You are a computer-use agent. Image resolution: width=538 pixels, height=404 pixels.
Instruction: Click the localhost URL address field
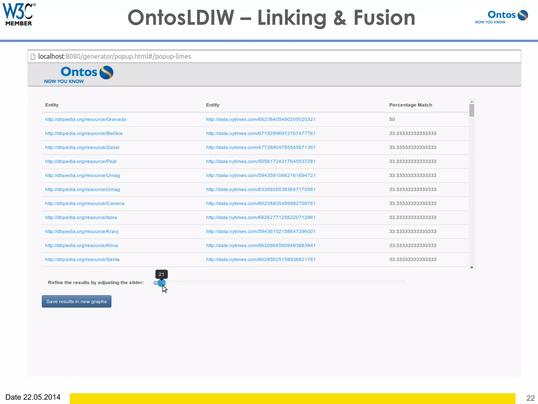click(274, 56)
